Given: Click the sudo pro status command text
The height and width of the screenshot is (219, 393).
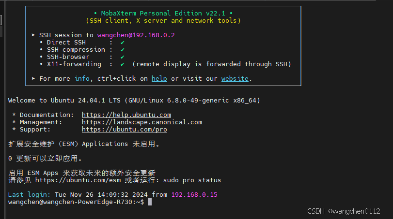Looking at the screenshot, I should tap(192, 180).
